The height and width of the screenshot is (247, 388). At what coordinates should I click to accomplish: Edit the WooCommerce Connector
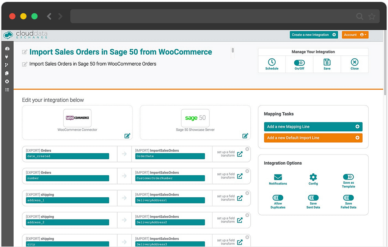(x=127, y=135)
